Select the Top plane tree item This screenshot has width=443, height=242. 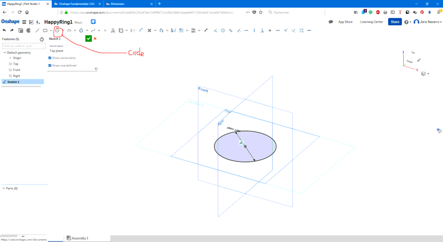tap(16, 64)
